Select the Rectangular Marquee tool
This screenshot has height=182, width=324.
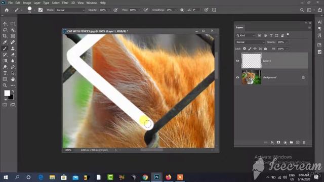point(13,24)
